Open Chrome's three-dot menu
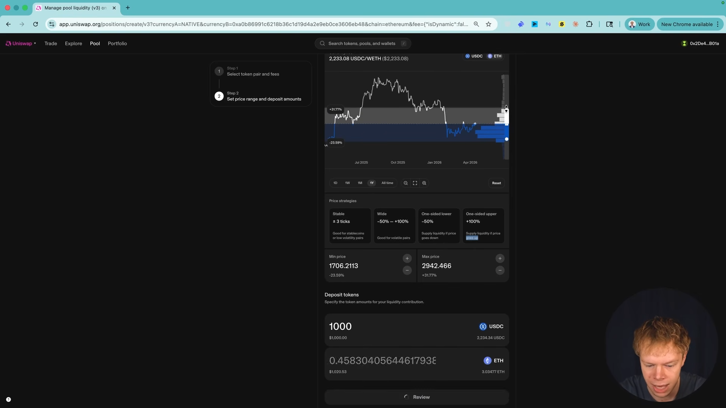This screenshot has width=726, height=408. point(718,24)
